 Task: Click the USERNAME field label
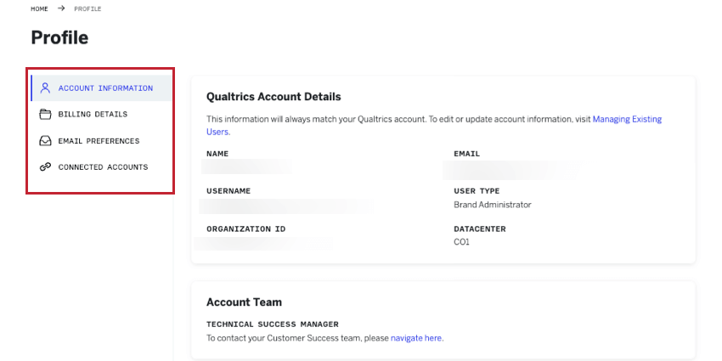pos(228,191)
